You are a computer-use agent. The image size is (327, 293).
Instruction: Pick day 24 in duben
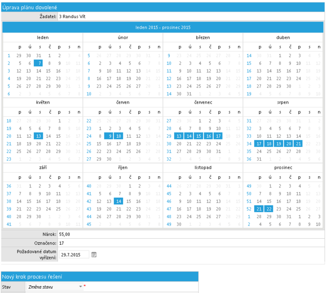pos(298,79)
